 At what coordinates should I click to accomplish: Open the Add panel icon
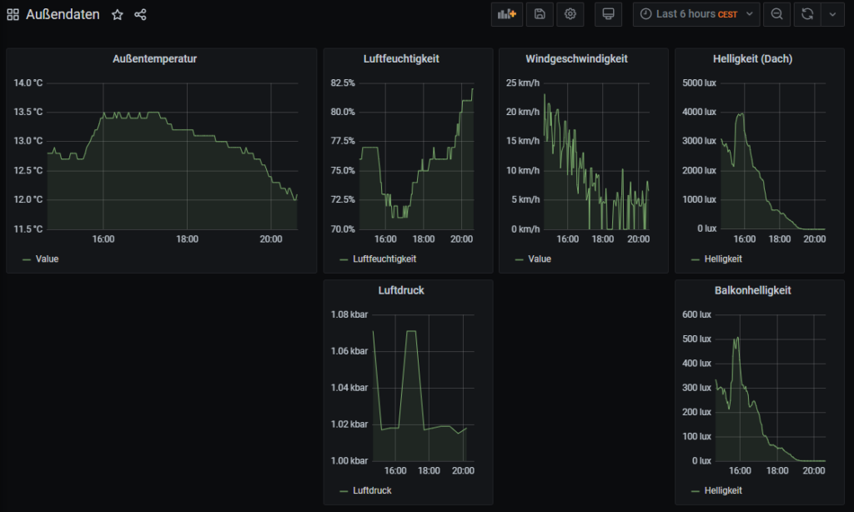tap(506, 14)
